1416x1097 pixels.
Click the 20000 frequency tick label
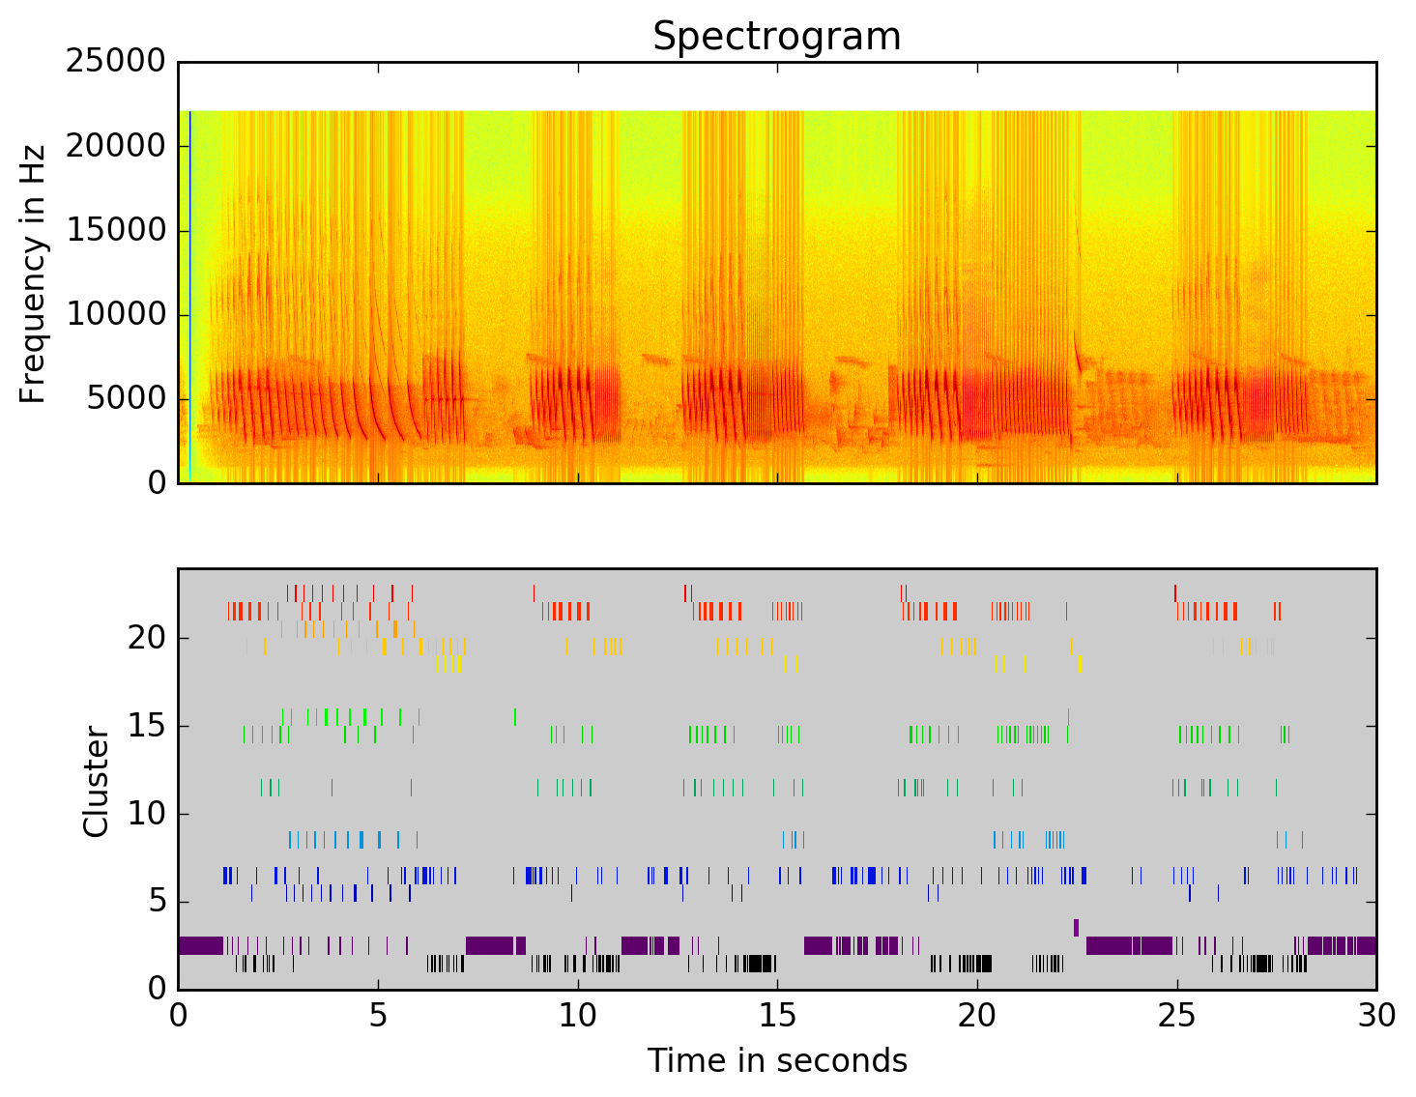pos(115,146)
